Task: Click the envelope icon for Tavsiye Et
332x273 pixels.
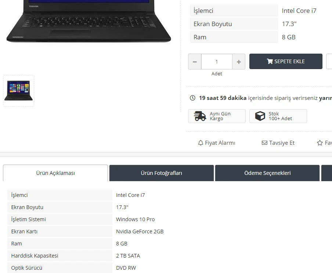Action: point(264,143)
